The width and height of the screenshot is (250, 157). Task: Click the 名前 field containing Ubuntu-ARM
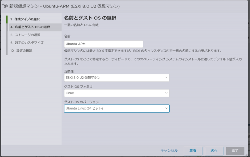[x=103, y=44]
